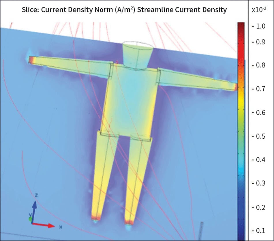This screenshot has height=241, width=274.
Task: Click the red hand tip on the image's left
Action: [x=31, y=60]
